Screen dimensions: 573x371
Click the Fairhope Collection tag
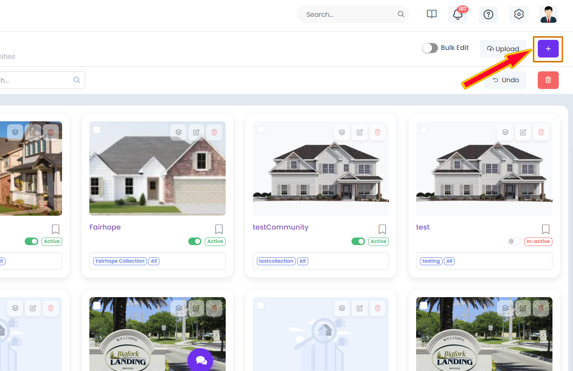point(120,261)
